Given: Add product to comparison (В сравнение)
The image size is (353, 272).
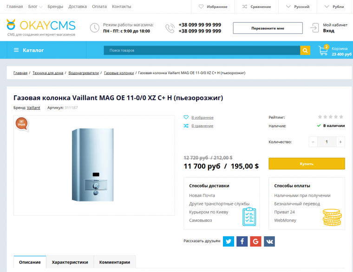Looking at the screenshot, I should click(x=202, y=126).
